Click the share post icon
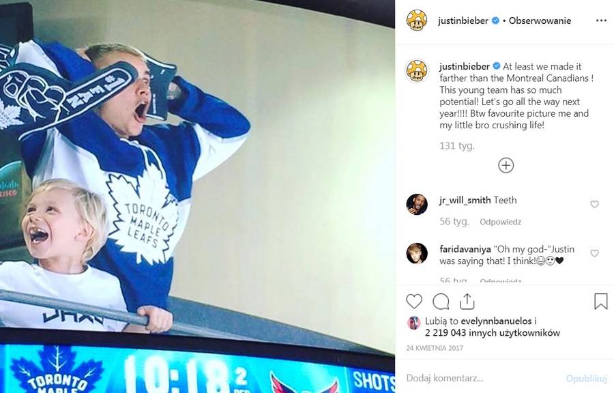The width and height of the screenshot is (614, 393). 467,302
